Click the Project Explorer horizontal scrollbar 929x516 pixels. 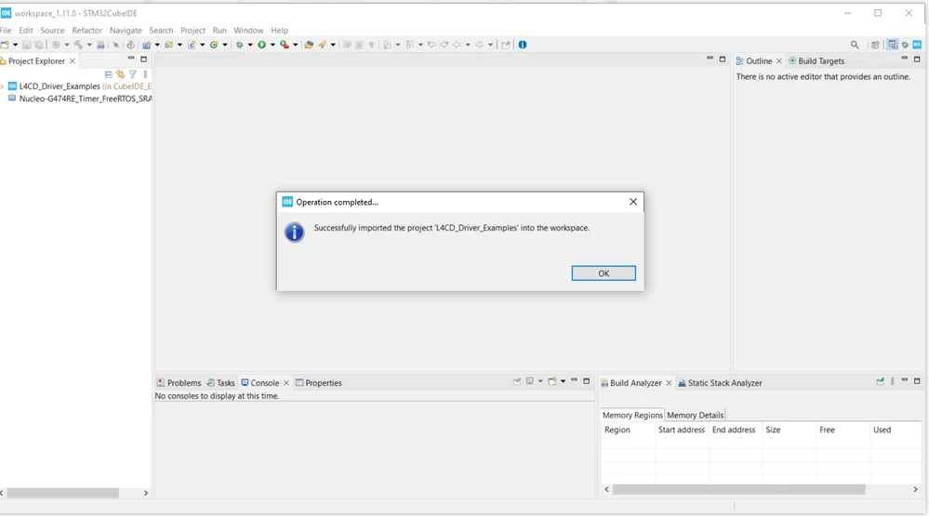click(63, 493)
